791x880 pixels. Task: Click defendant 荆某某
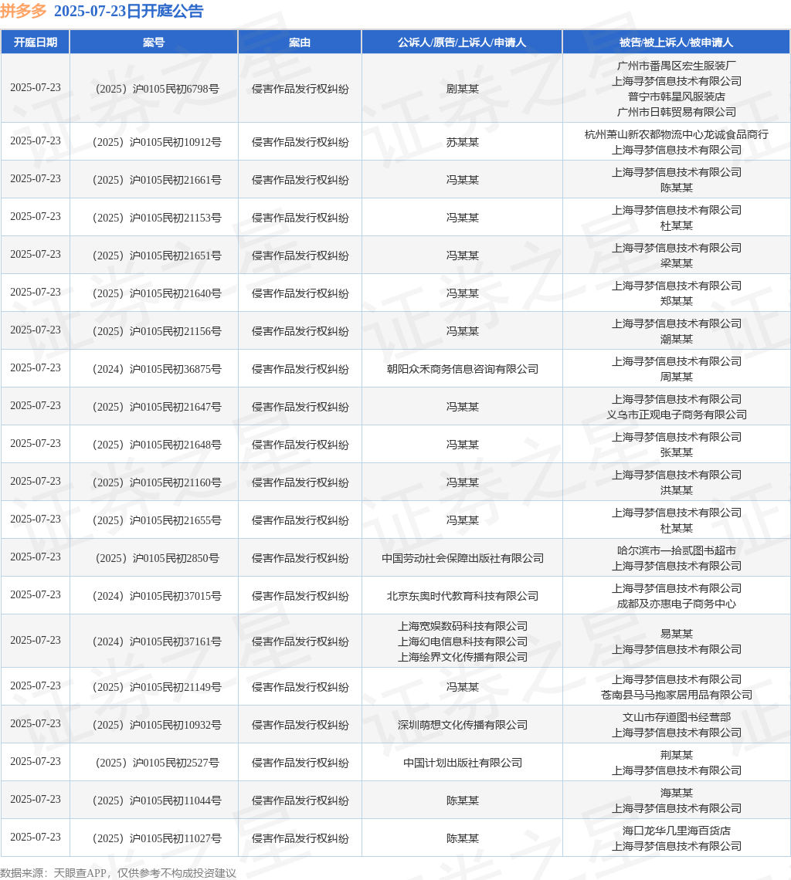point(677,755)
